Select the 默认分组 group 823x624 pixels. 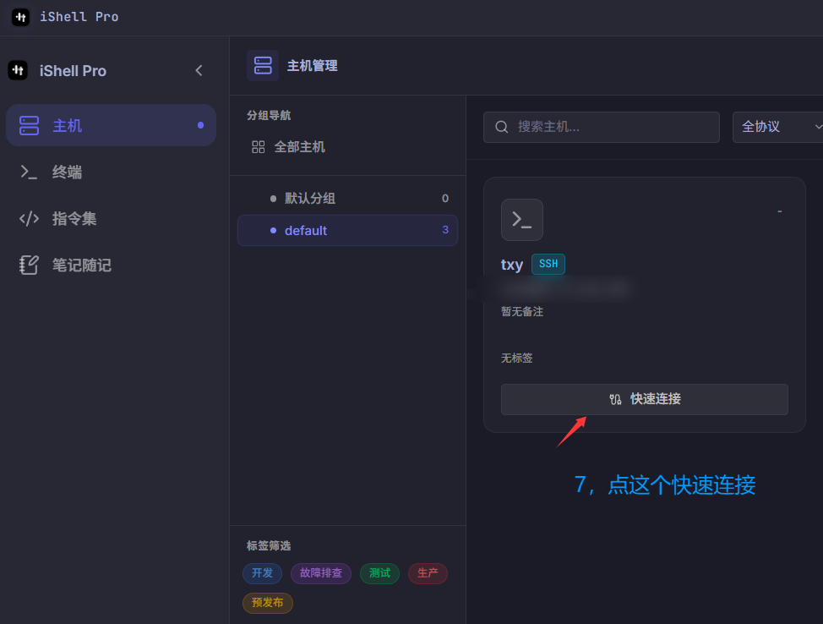click(x=347, y=199)
